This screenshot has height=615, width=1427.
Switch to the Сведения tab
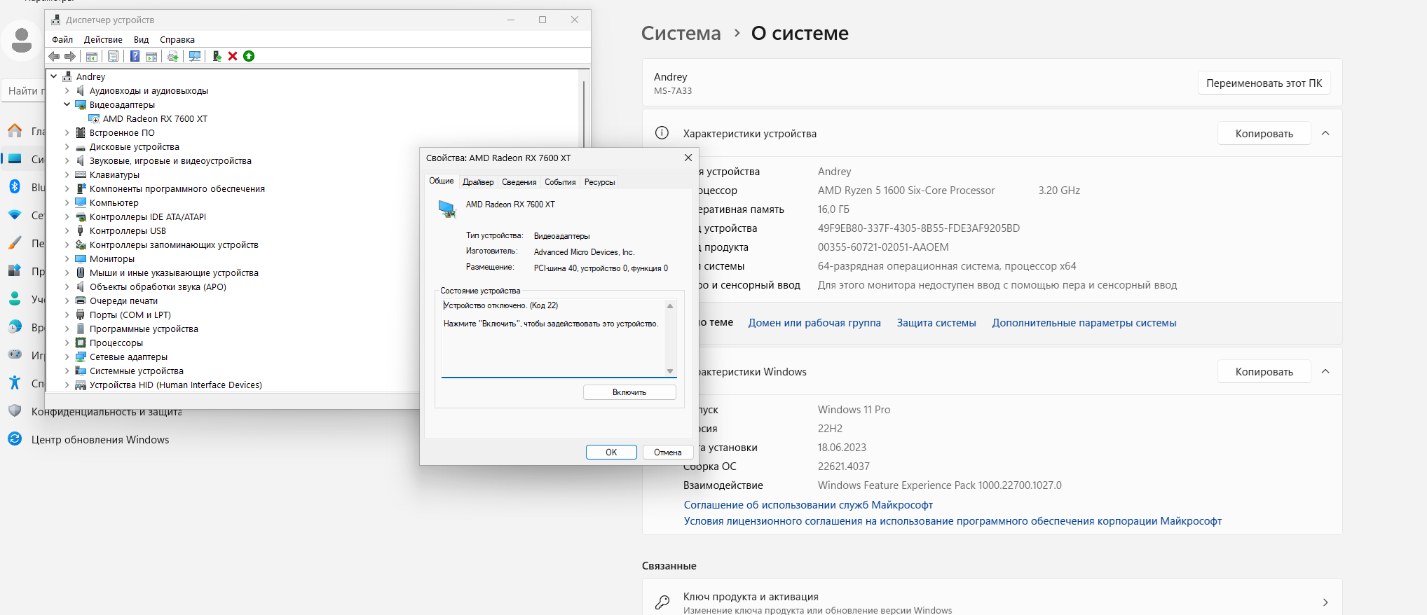(519, 182)
